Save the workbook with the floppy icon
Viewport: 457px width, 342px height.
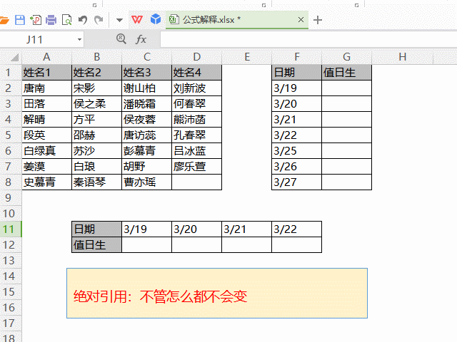pyautogui.click(x=20, y=20)
